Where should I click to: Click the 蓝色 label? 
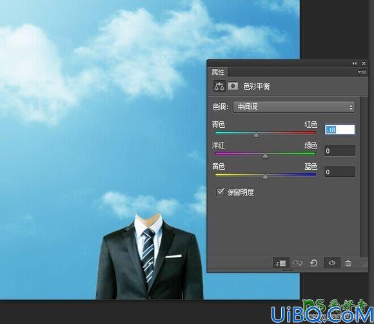[311, 166]
